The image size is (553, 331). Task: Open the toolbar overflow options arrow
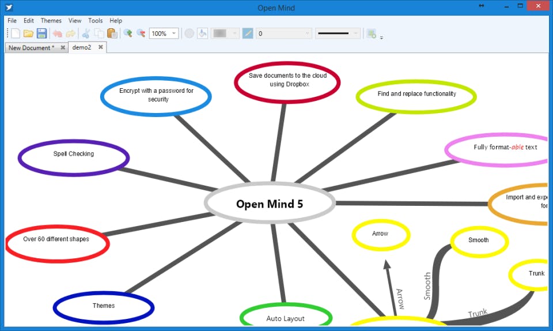tap(381, 37)
